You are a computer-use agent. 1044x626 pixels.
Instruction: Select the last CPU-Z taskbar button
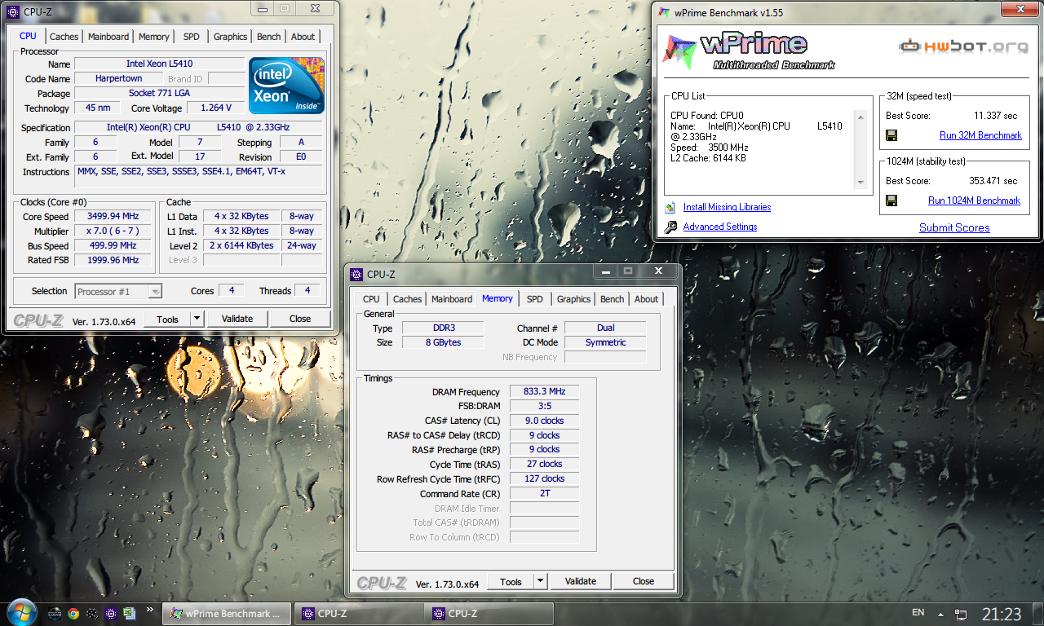[488, 614]
